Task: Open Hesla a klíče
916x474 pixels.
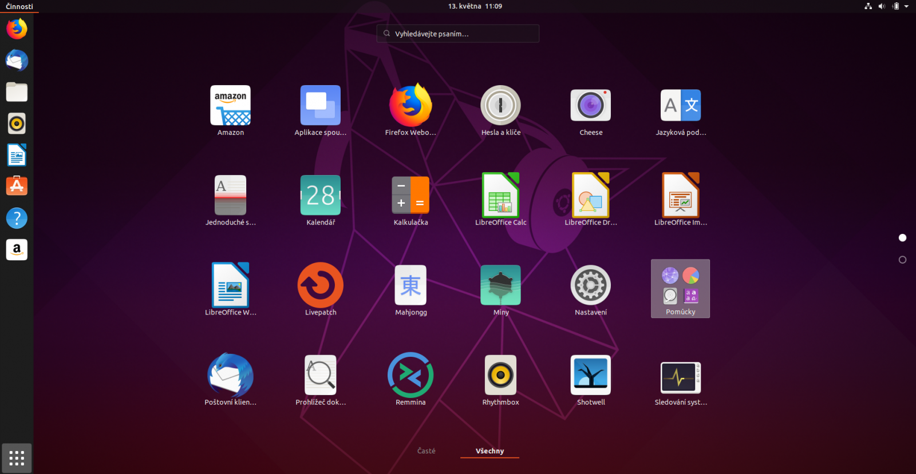Action: coord(501,111)
